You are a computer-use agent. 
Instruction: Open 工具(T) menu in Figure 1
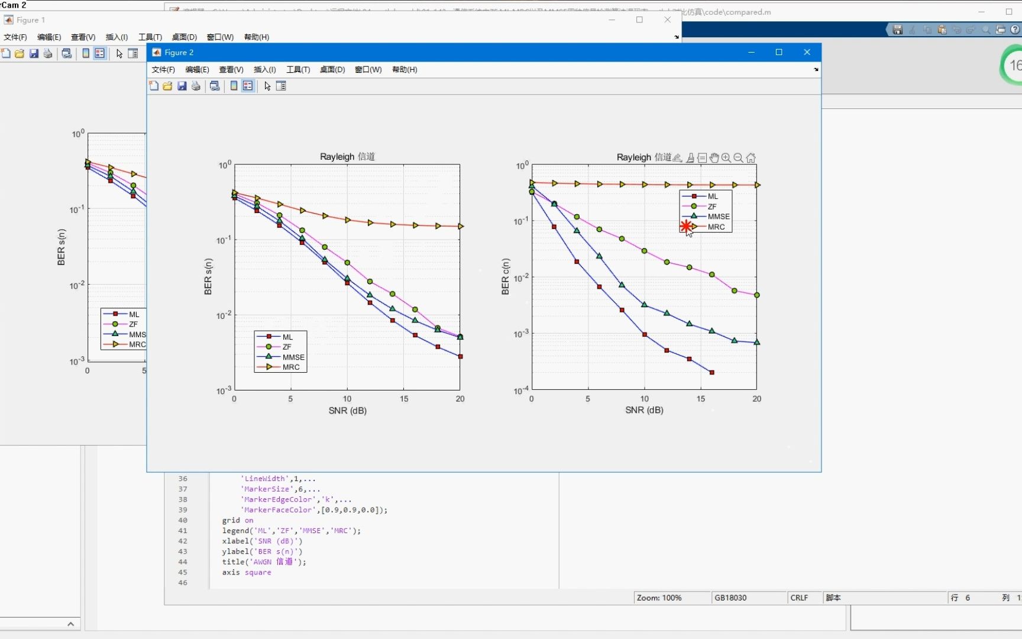(150, 37)
